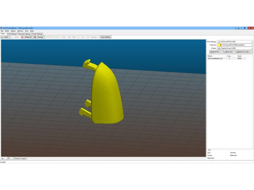Click the Cut object toolbar button
Screen dimensions: 254x190
[82, 37]
